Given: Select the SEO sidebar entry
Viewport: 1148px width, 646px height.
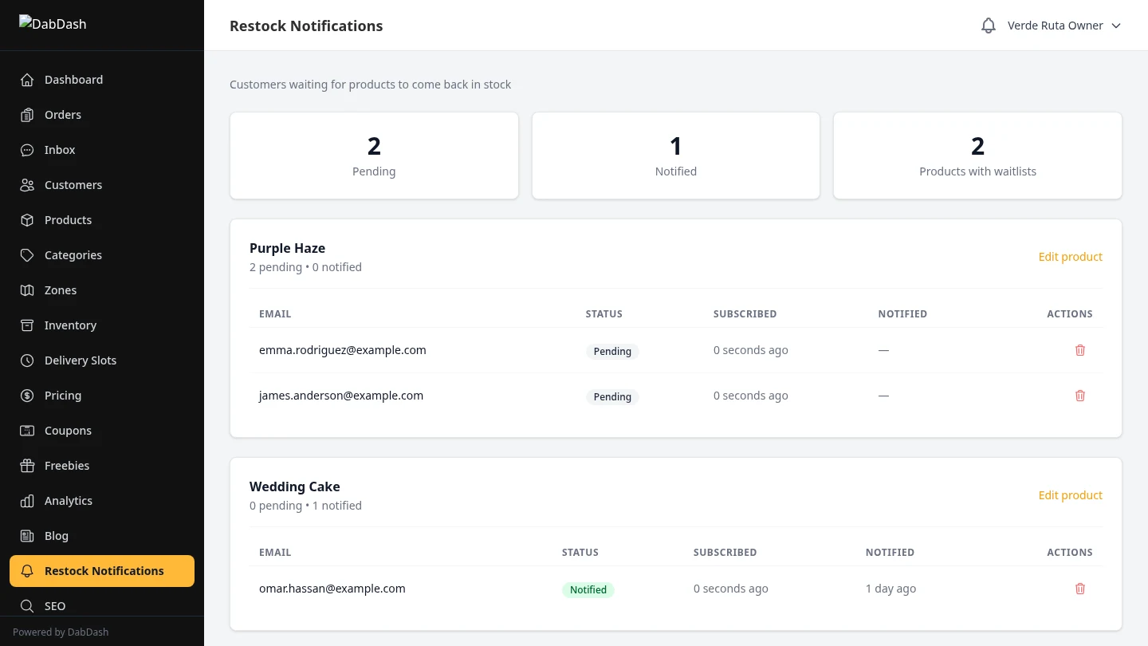Looking at the screenshot, I should [55, 605].
